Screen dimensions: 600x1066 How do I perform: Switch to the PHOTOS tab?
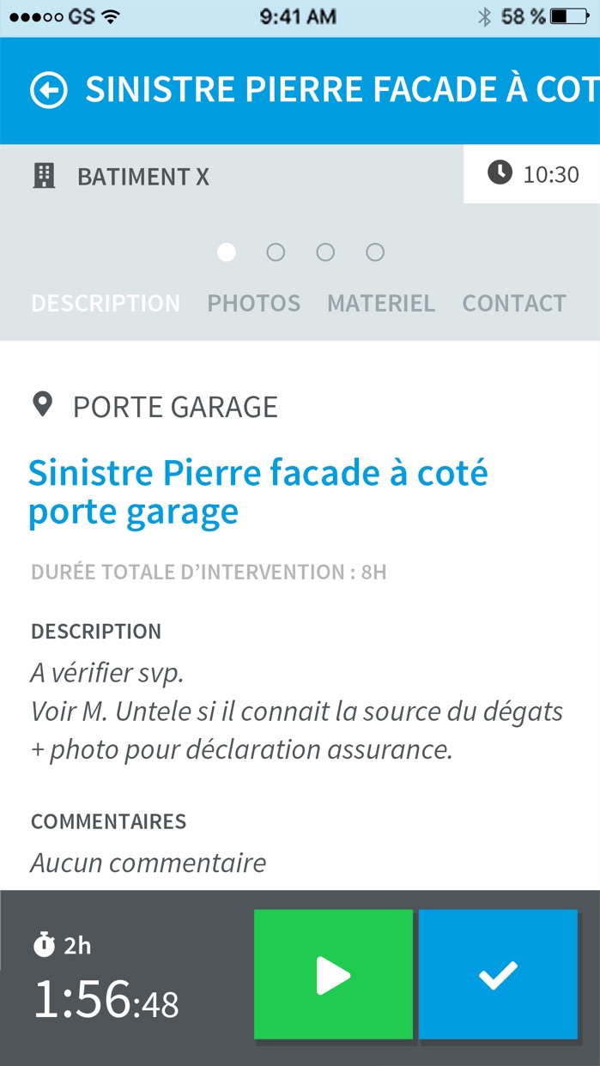pos(254,303)
